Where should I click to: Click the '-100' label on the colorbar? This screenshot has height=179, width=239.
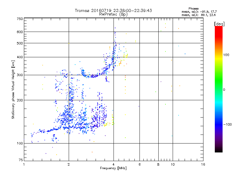tap(227, 124)
